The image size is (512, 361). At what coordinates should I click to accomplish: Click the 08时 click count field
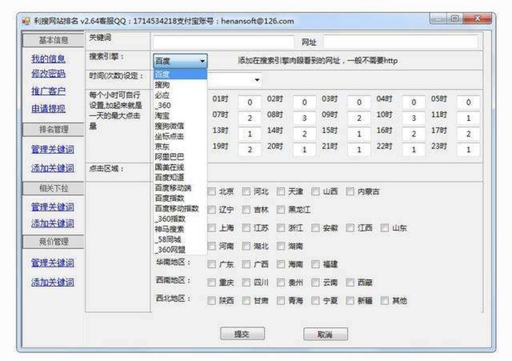[x=304, y=118]
